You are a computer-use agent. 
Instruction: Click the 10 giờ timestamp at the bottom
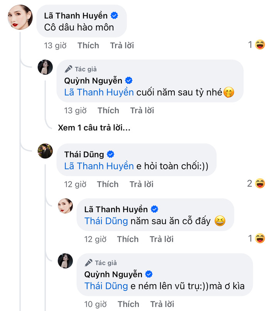[x=96, y=304]
